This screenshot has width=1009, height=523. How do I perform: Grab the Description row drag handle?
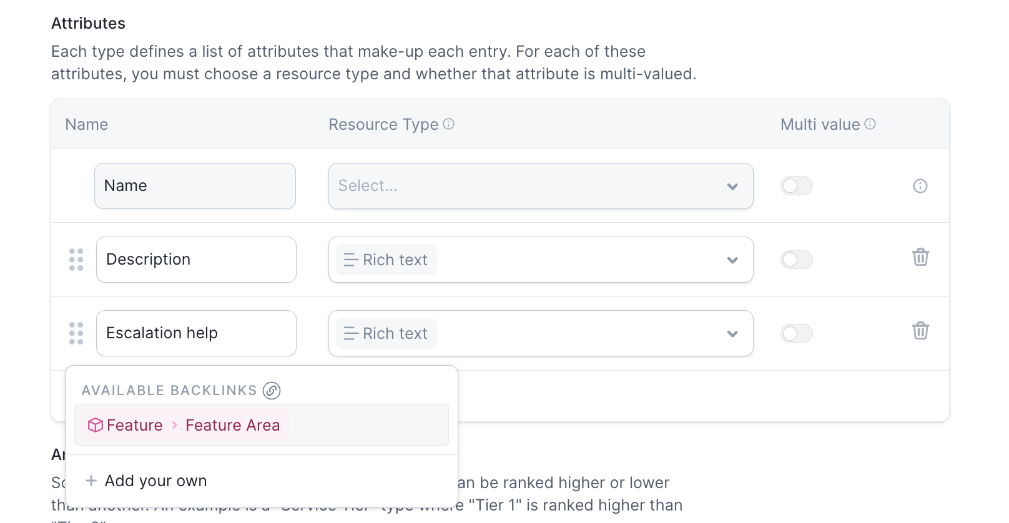tap(76, 260)
